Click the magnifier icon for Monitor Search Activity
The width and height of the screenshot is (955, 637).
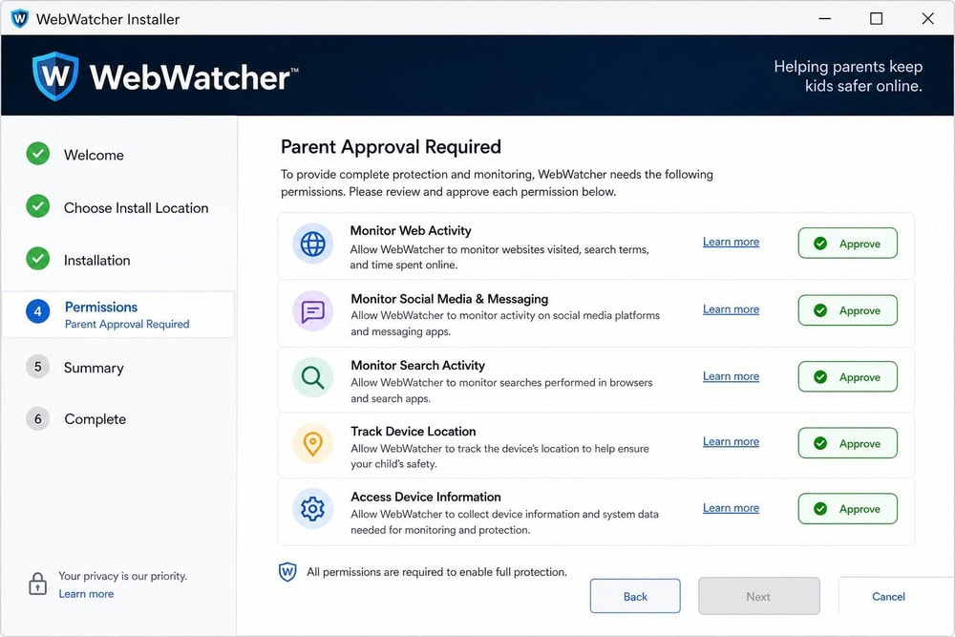(313, 377)
